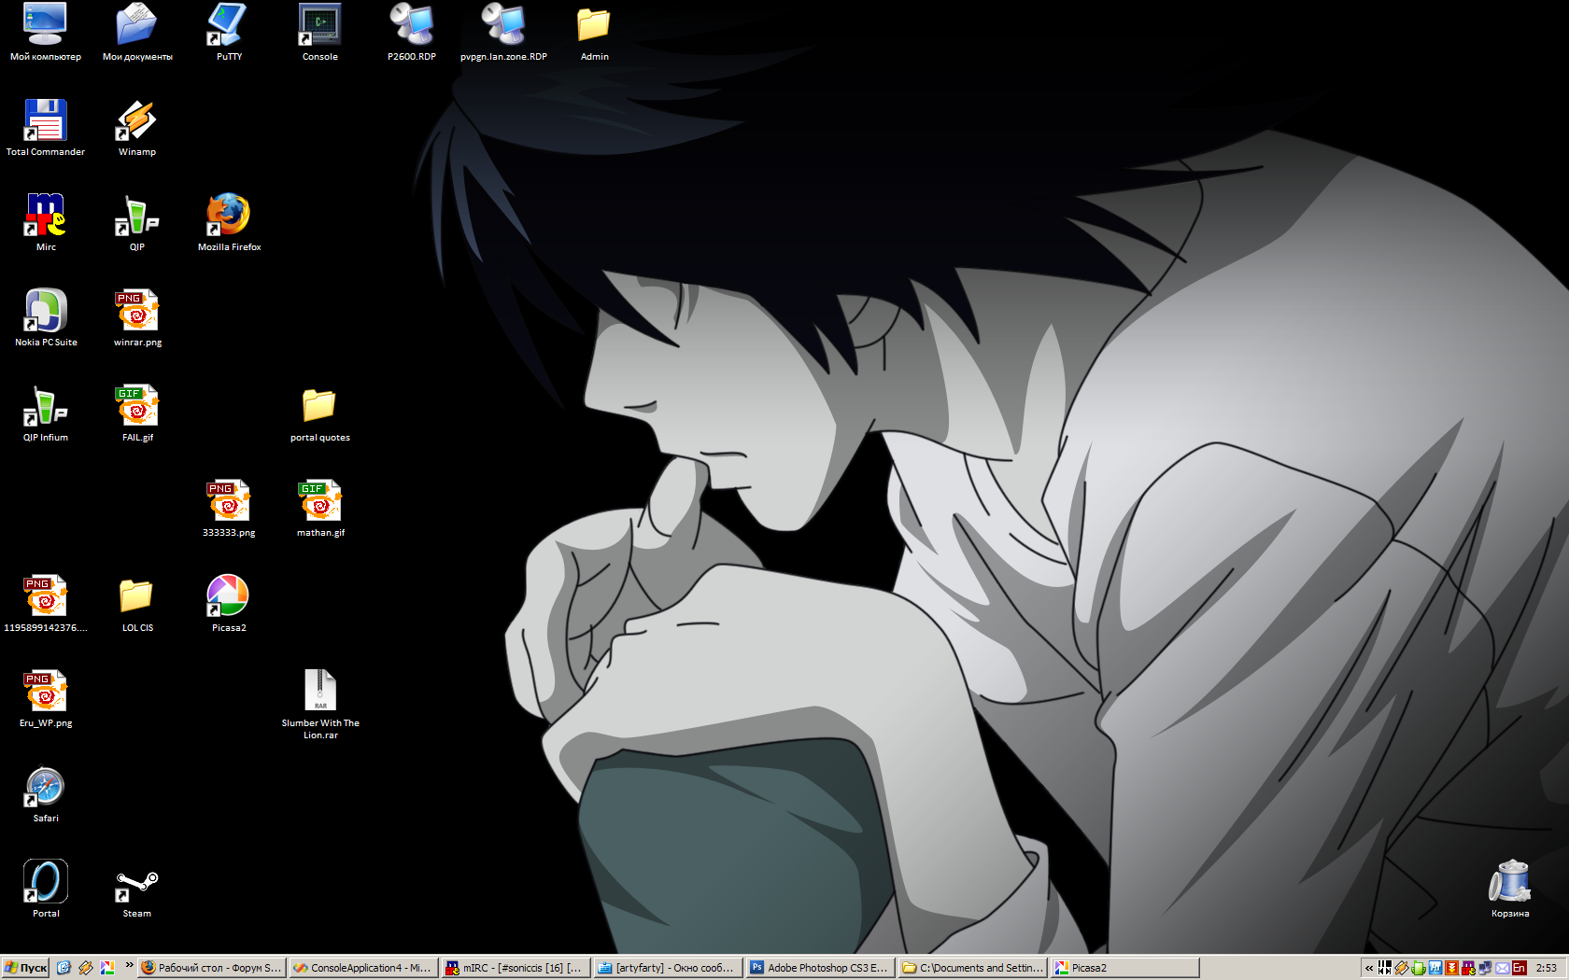Click the first Quick Launch icon beside Пуск
Image resolution: width=1569 pixels, height=980 pixels.
tap(64, 968)
